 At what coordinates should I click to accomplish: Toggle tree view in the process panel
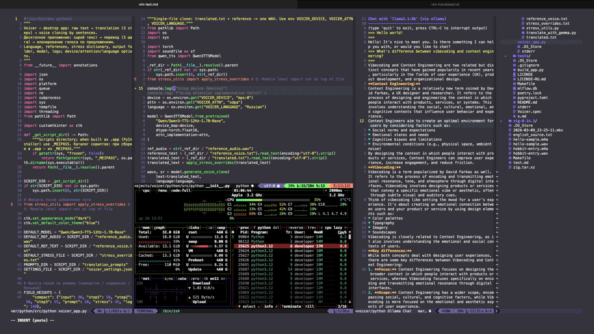pos(312,228)
